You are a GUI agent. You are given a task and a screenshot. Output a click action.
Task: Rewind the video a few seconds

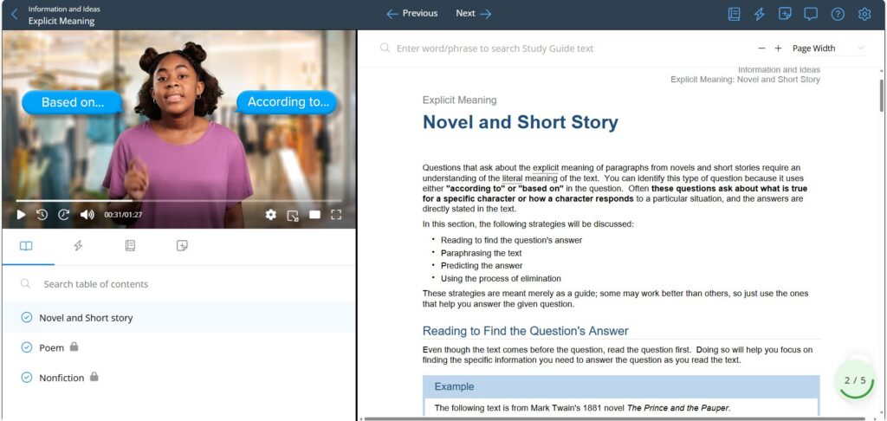click(x=42, y=215)
